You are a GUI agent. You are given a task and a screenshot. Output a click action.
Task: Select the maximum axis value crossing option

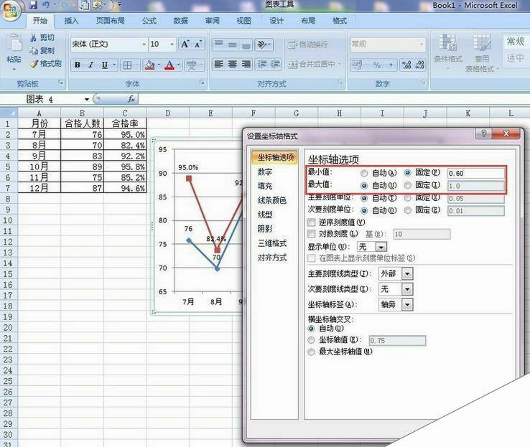point(311,352)
